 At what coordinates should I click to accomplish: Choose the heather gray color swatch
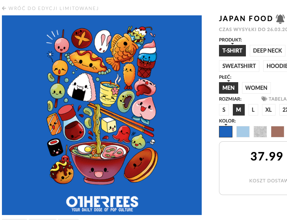(x=260, y=132)
